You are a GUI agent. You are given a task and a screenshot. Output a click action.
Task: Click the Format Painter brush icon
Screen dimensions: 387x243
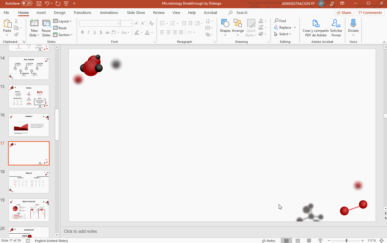pyautogui.click(x=16, y=35)
